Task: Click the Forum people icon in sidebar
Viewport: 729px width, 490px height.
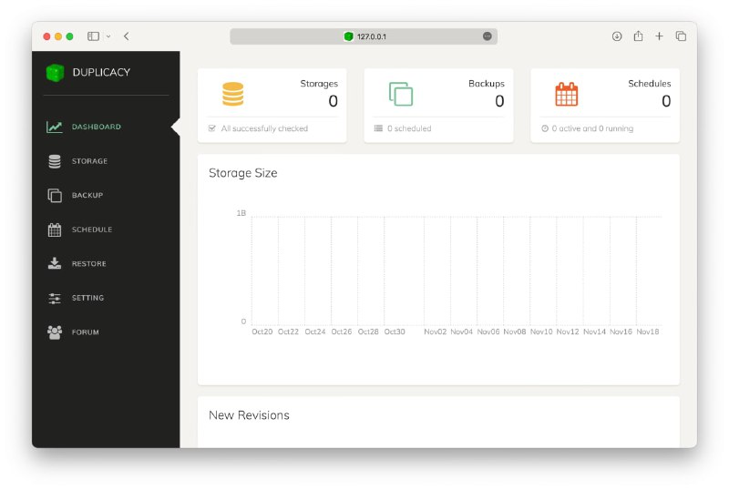Action: [55, 332]
